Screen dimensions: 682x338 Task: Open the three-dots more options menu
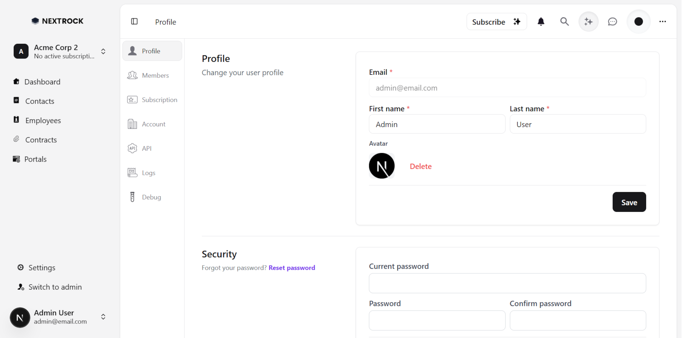pos(663,22)
